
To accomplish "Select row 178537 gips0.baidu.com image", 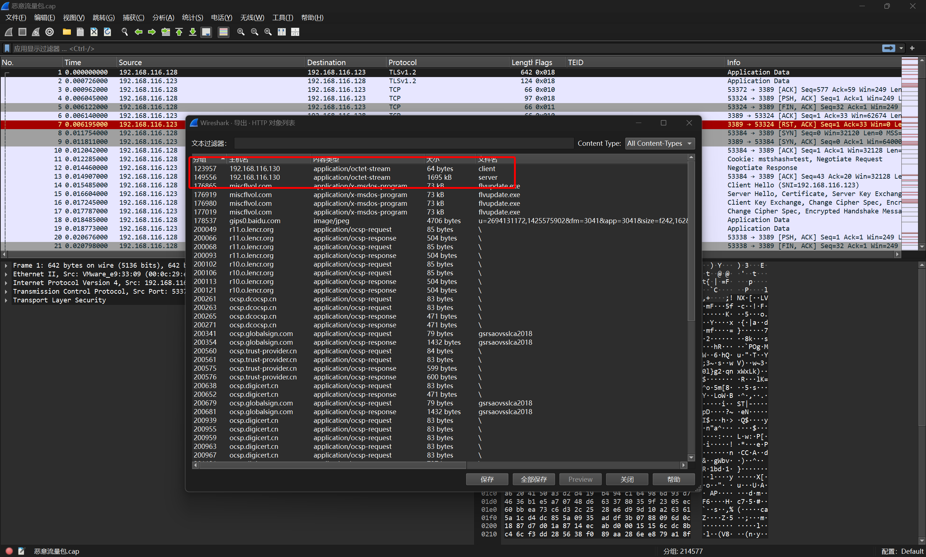I will (439, 221).
